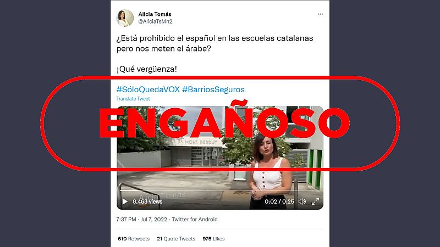View the 610 Retweets list
This screenshot has width=440, height=247.
(x=134, y=239)
